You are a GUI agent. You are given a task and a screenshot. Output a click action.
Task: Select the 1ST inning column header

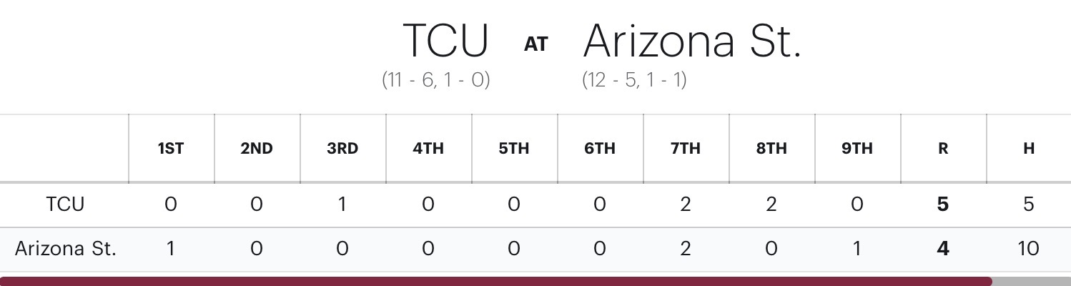click(x=171, y=149)
